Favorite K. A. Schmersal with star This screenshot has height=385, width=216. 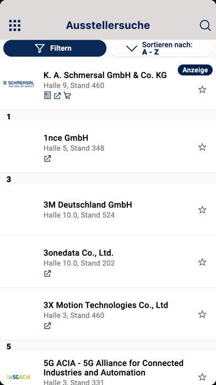pos(202,90)
